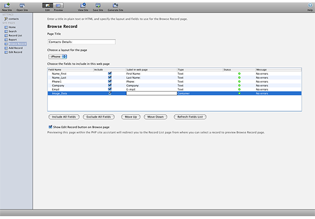The height and width of the screenshot is (219, 315).
Task: Click Refresh Fields List button
Action: click(x=190, y=117)
